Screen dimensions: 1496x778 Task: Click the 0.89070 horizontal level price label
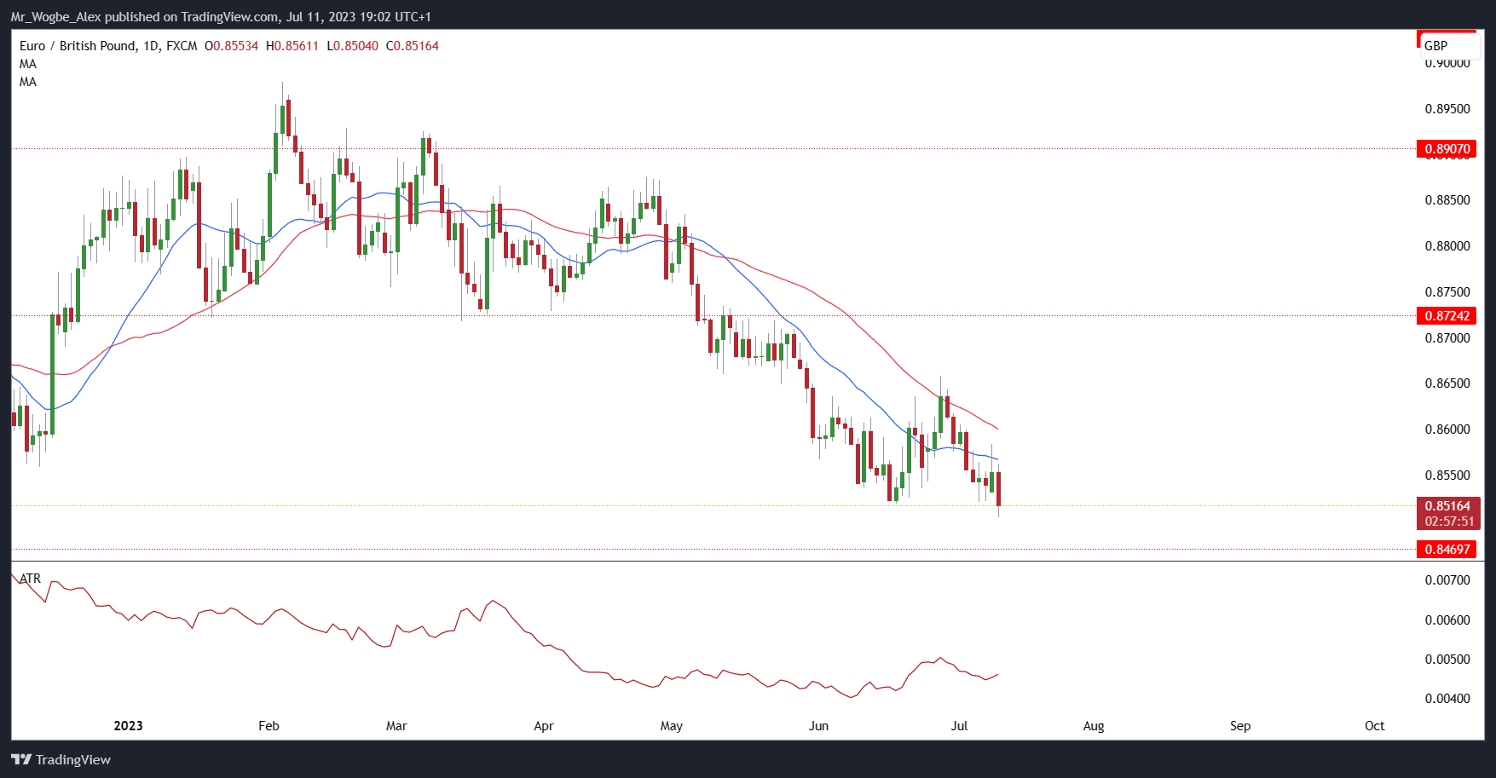pyautogui.click(x=1447, y=149)
